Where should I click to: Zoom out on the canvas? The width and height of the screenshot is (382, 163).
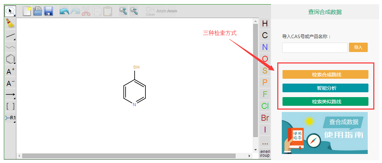coord(134,11)
